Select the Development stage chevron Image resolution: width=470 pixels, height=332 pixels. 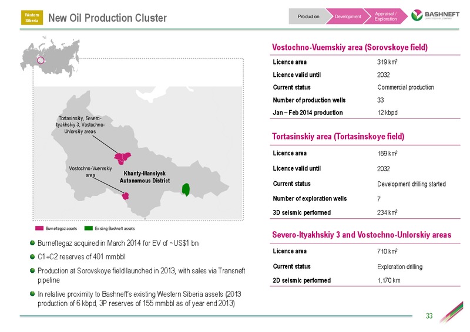(x=348, y=16)
